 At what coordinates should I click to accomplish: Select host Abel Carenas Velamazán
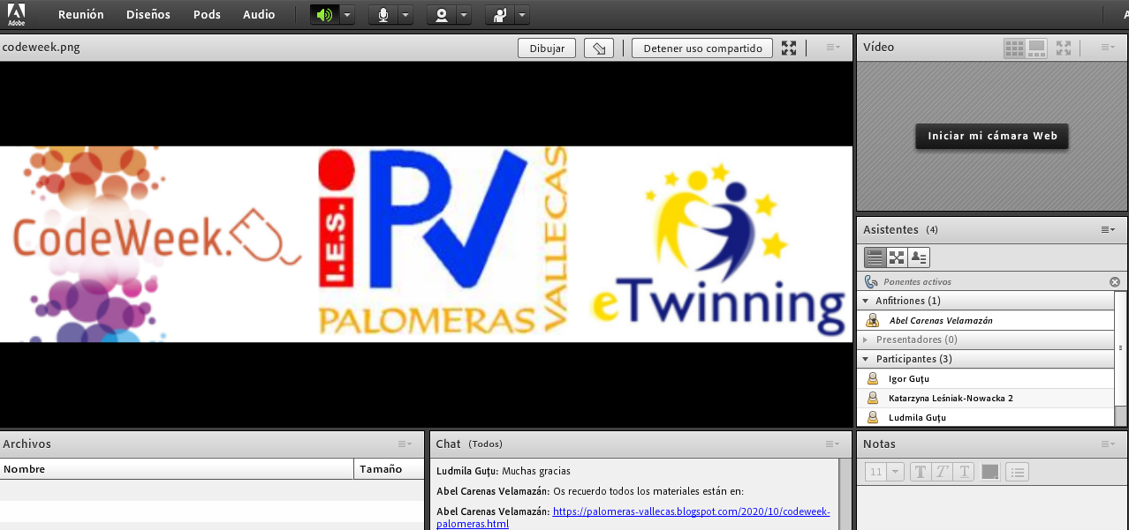pyautogui.click(x=985, y=321)
